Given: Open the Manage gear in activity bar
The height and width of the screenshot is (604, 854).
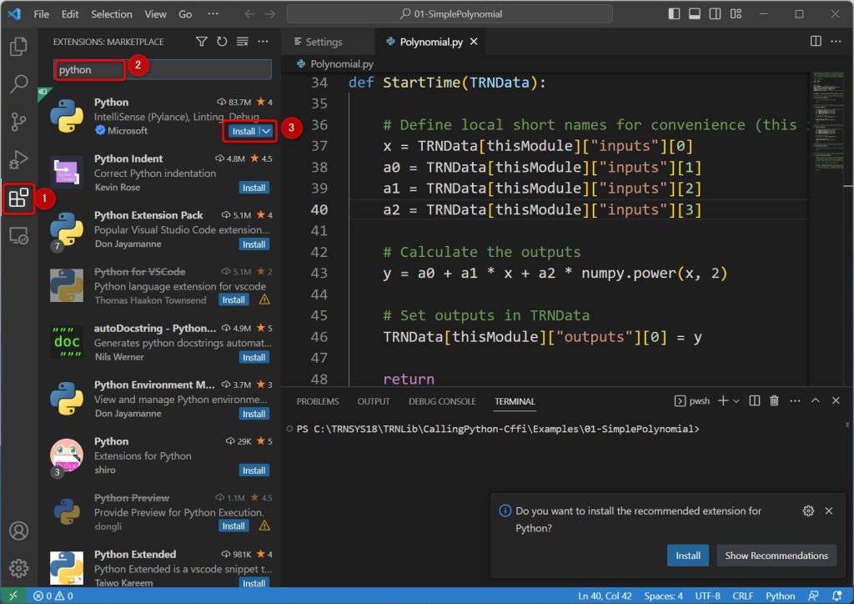Looking at the screenshot, I should [18, 568].
